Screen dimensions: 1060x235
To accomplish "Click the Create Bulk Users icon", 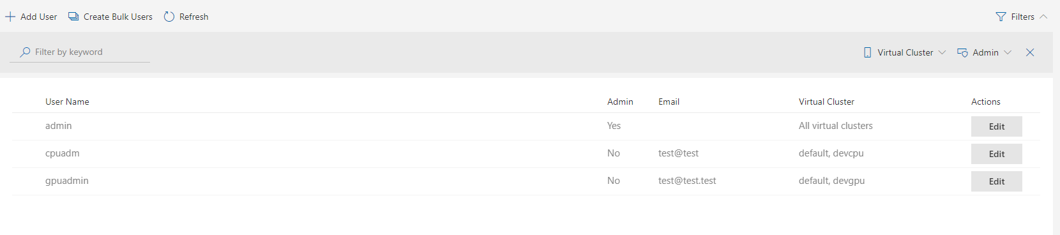I will [73, 17].
